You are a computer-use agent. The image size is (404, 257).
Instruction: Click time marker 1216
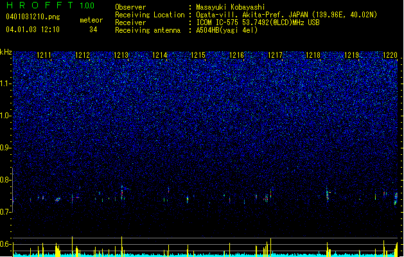pyautogui.click(x=236, y=55)
